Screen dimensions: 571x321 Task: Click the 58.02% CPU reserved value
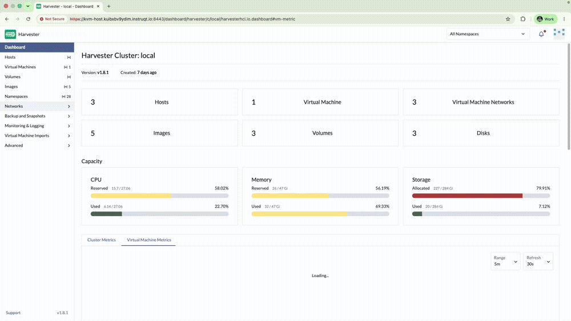coord(222,188)
